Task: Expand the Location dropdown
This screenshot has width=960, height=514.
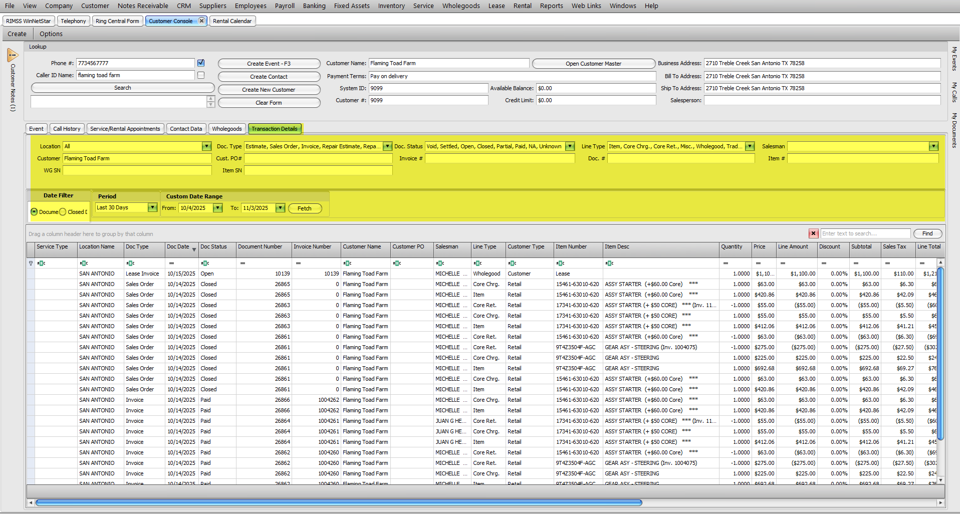Action: [x=206, y=146]
